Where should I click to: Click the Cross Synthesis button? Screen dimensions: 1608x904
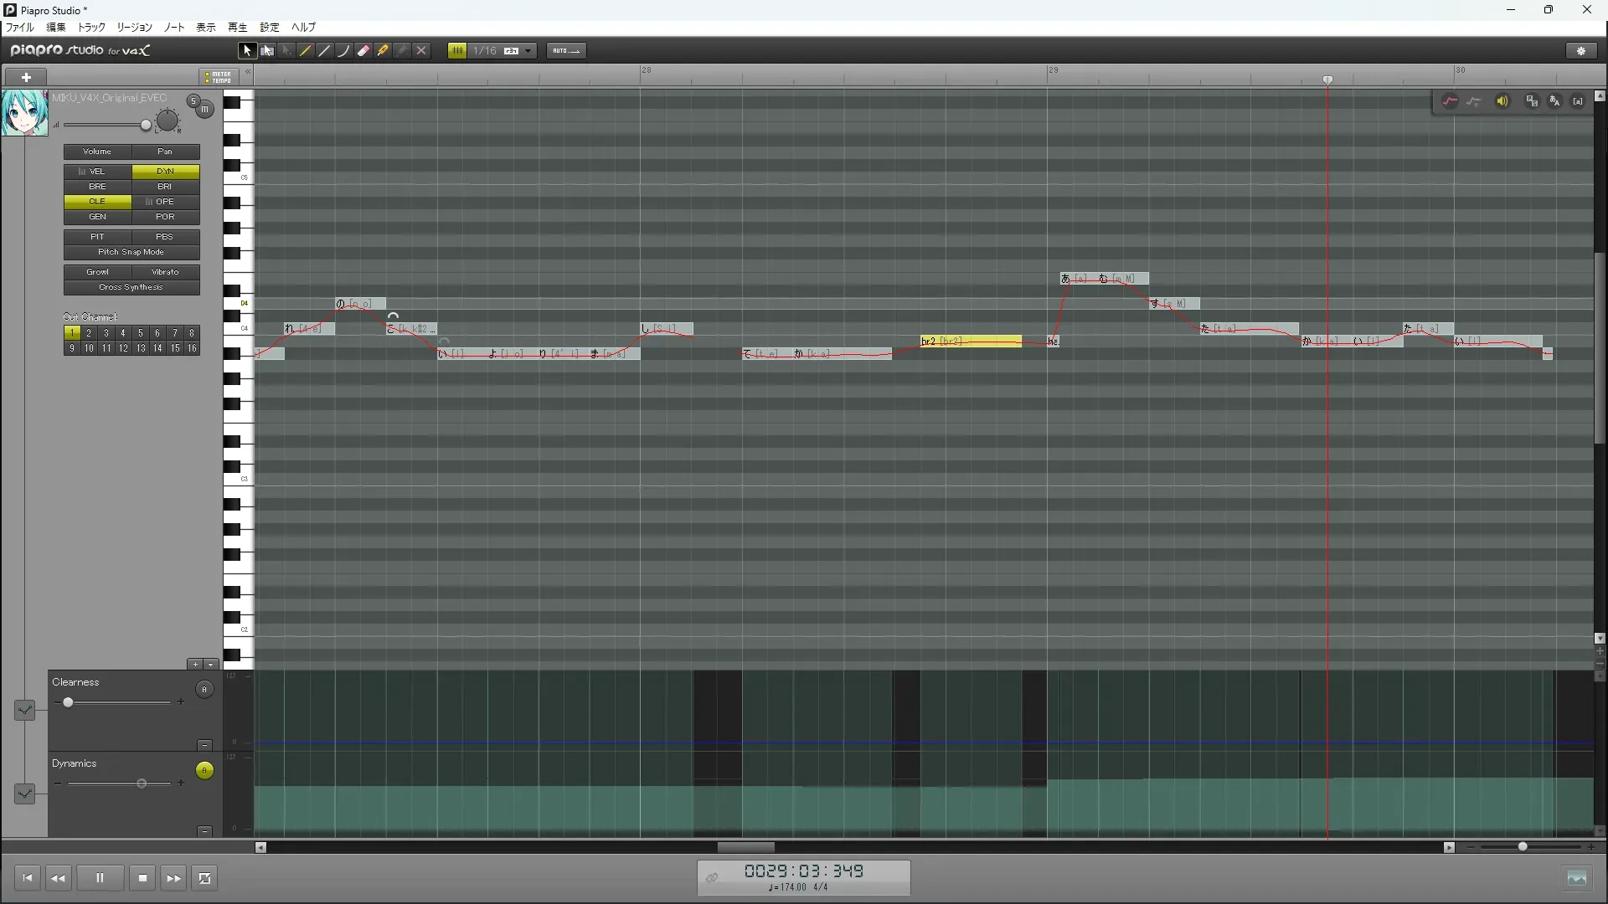pos(131,287)
